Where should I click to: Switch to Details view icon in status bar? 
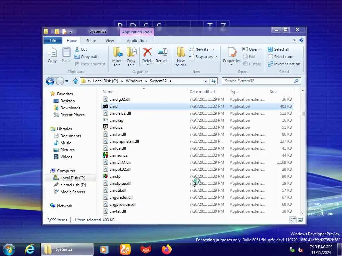coord(293,220)
